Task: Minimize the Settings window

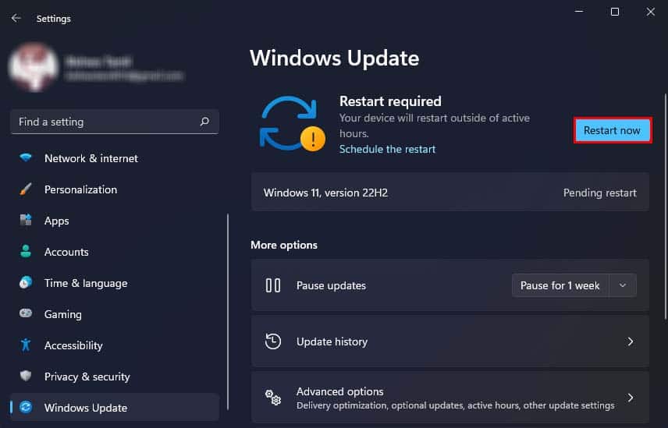Action: tap(579, 12)
